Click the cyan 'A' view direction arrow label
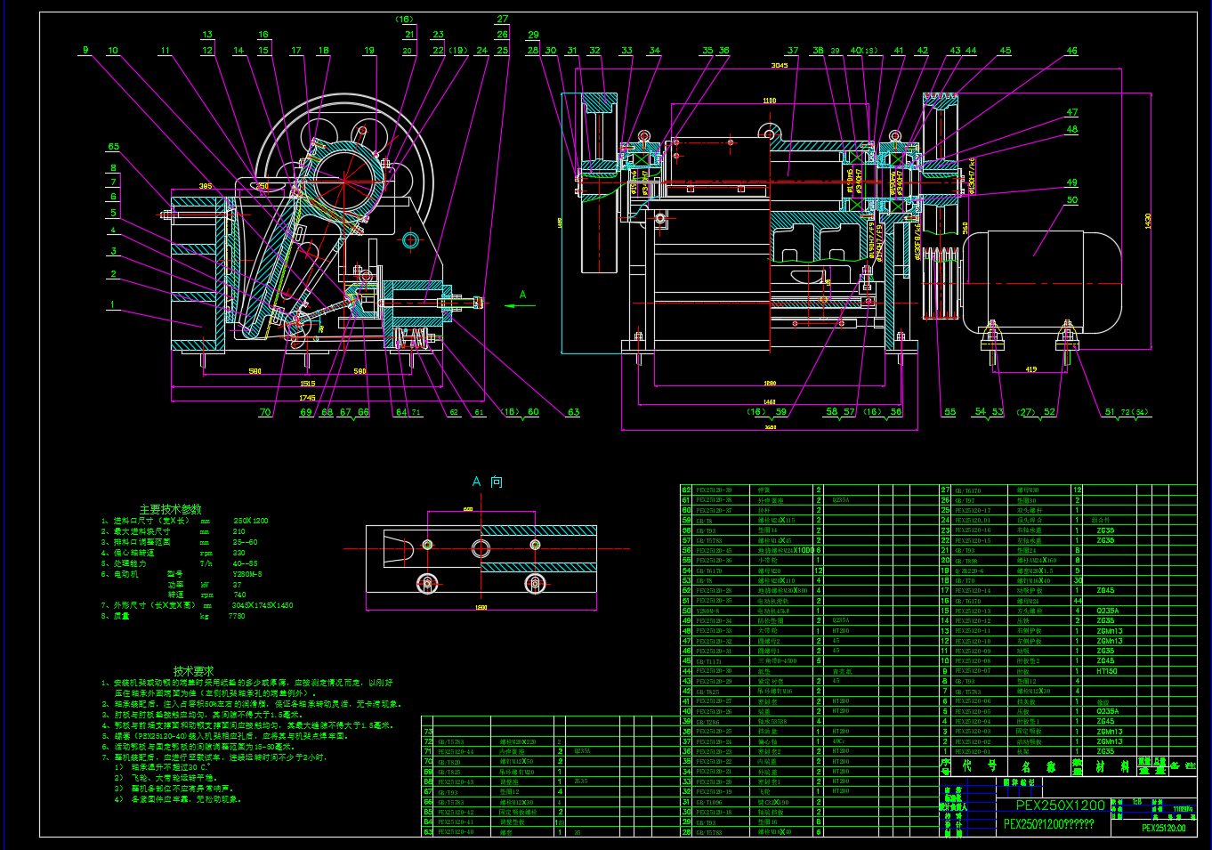This screenshot has height=850, width=1212. click(x=522, y=295)
